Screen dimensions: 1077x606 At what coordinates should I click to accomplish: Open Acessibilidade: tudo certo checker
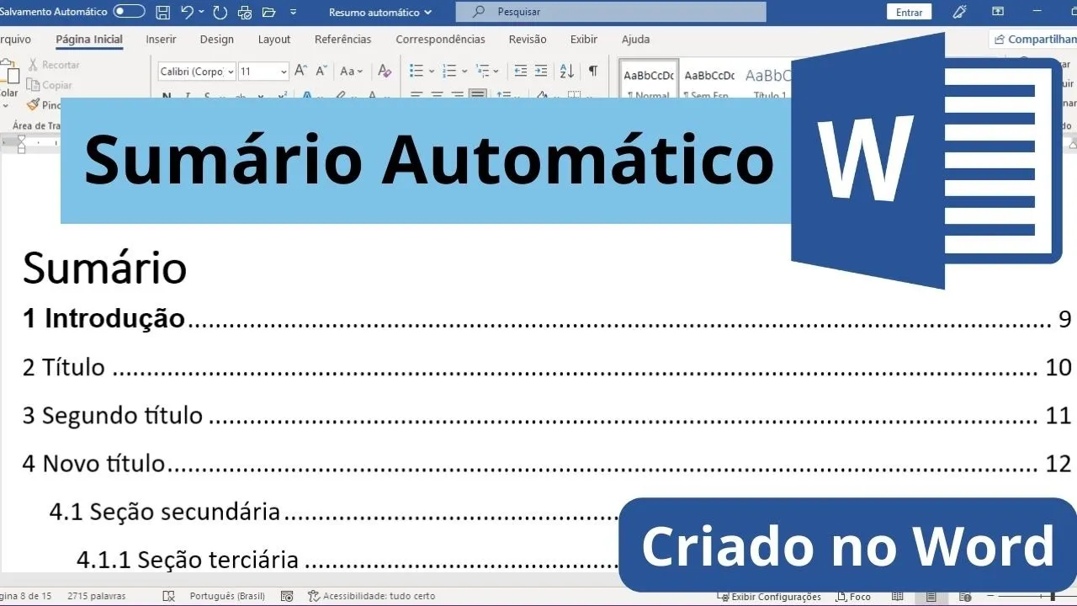point(372,596)
